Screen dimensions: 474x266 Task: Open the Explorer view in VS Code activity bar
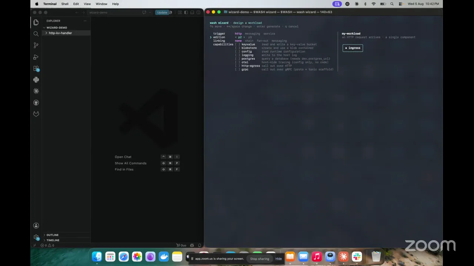click(x=36, y=22)
